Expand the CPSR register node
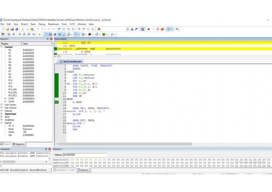 coord(5,99)
